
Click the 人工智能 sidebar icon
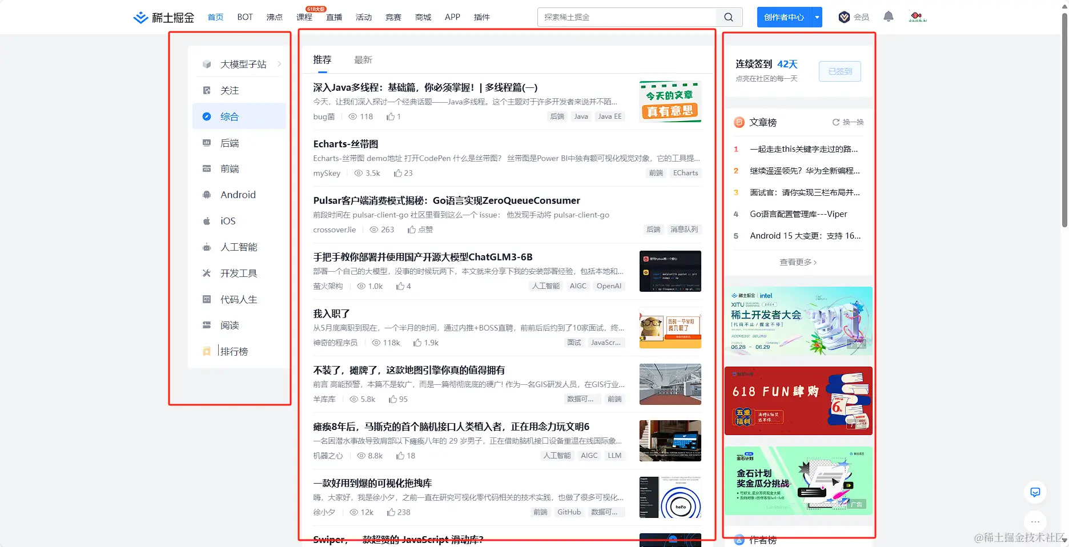coord(207,247)
